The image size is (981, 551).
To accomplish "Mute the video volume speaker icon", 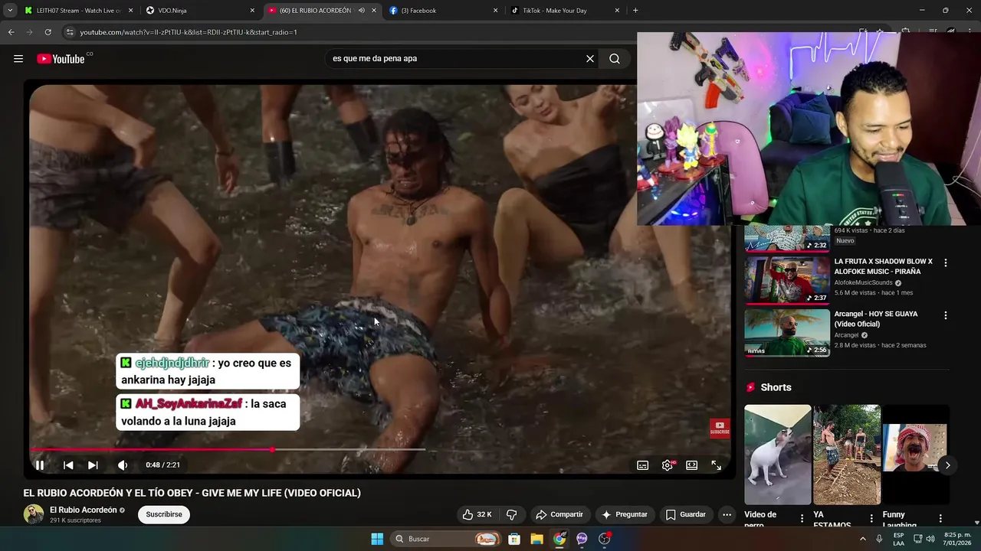I will 123,465.
